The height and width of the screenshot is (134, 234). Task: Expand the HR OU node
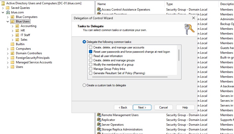(x=13, y=31)
